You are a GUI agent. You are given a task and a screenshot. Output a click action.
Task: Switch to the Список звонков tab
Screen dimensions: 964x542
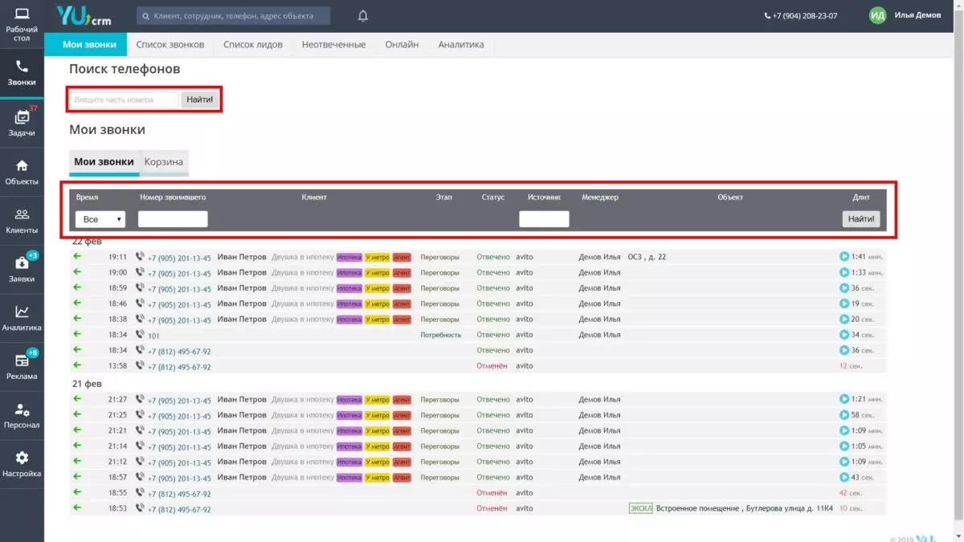click(170, 45)
